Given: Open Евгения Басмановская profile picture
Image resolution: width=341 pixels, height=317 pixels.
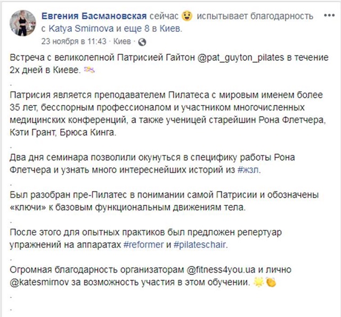Looking at the screenshot, I should 22,23.
